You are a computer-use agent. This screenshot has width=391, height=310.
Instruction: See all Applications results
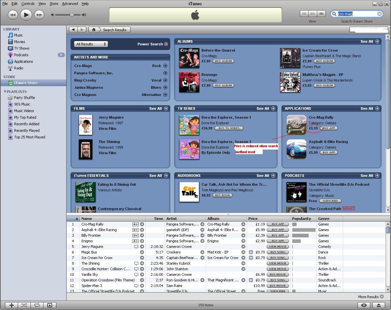(x=370, y=108)
